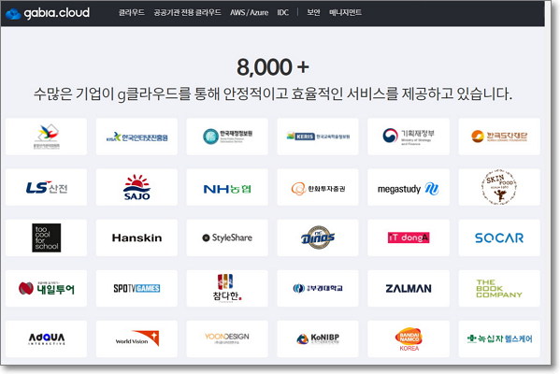560x374 pixels.
Task: Open the 보안 menu
Action: click(x=313, y=12)
